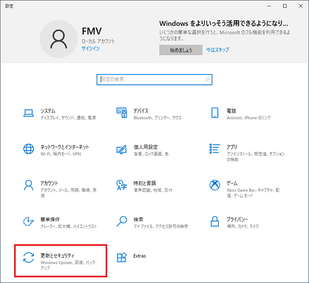Open プライバシー label
Screen dimensions: 309x283
tap(237, 219)
